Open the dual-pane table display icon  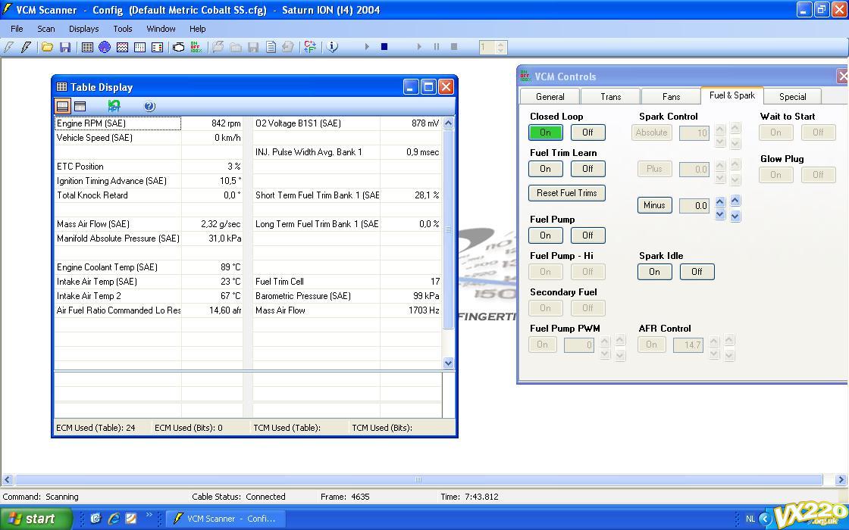[157, 47]
